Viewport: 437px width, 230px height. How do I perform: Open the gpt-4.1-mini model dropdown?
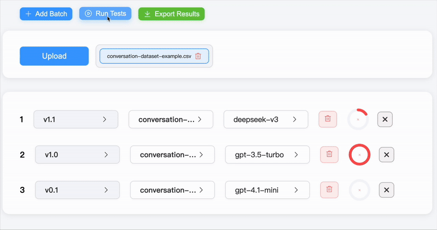pyautogui.click(x=268, y=190)
